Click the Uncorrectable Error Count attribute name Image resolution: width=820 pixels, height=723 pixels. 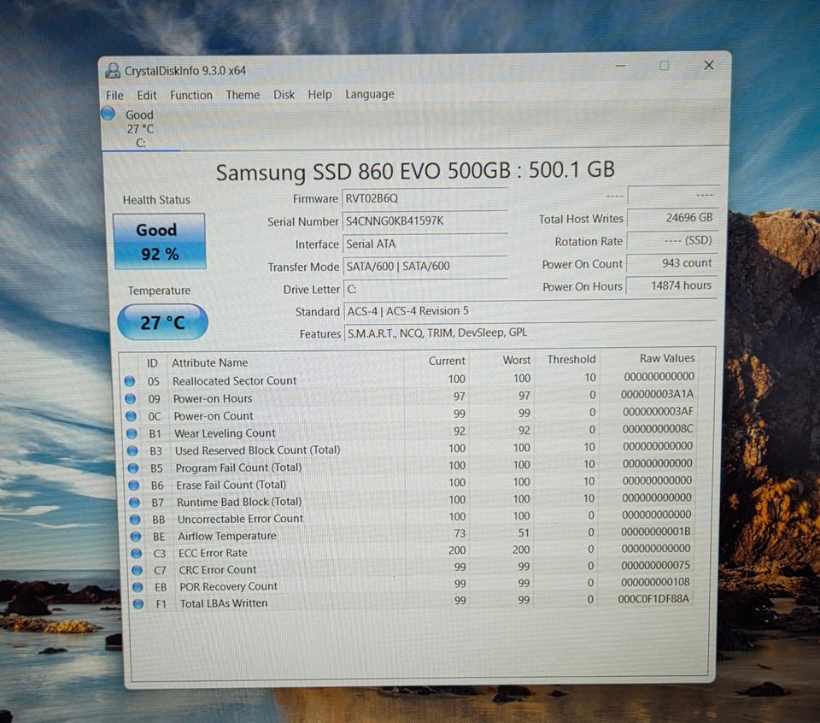240,519
